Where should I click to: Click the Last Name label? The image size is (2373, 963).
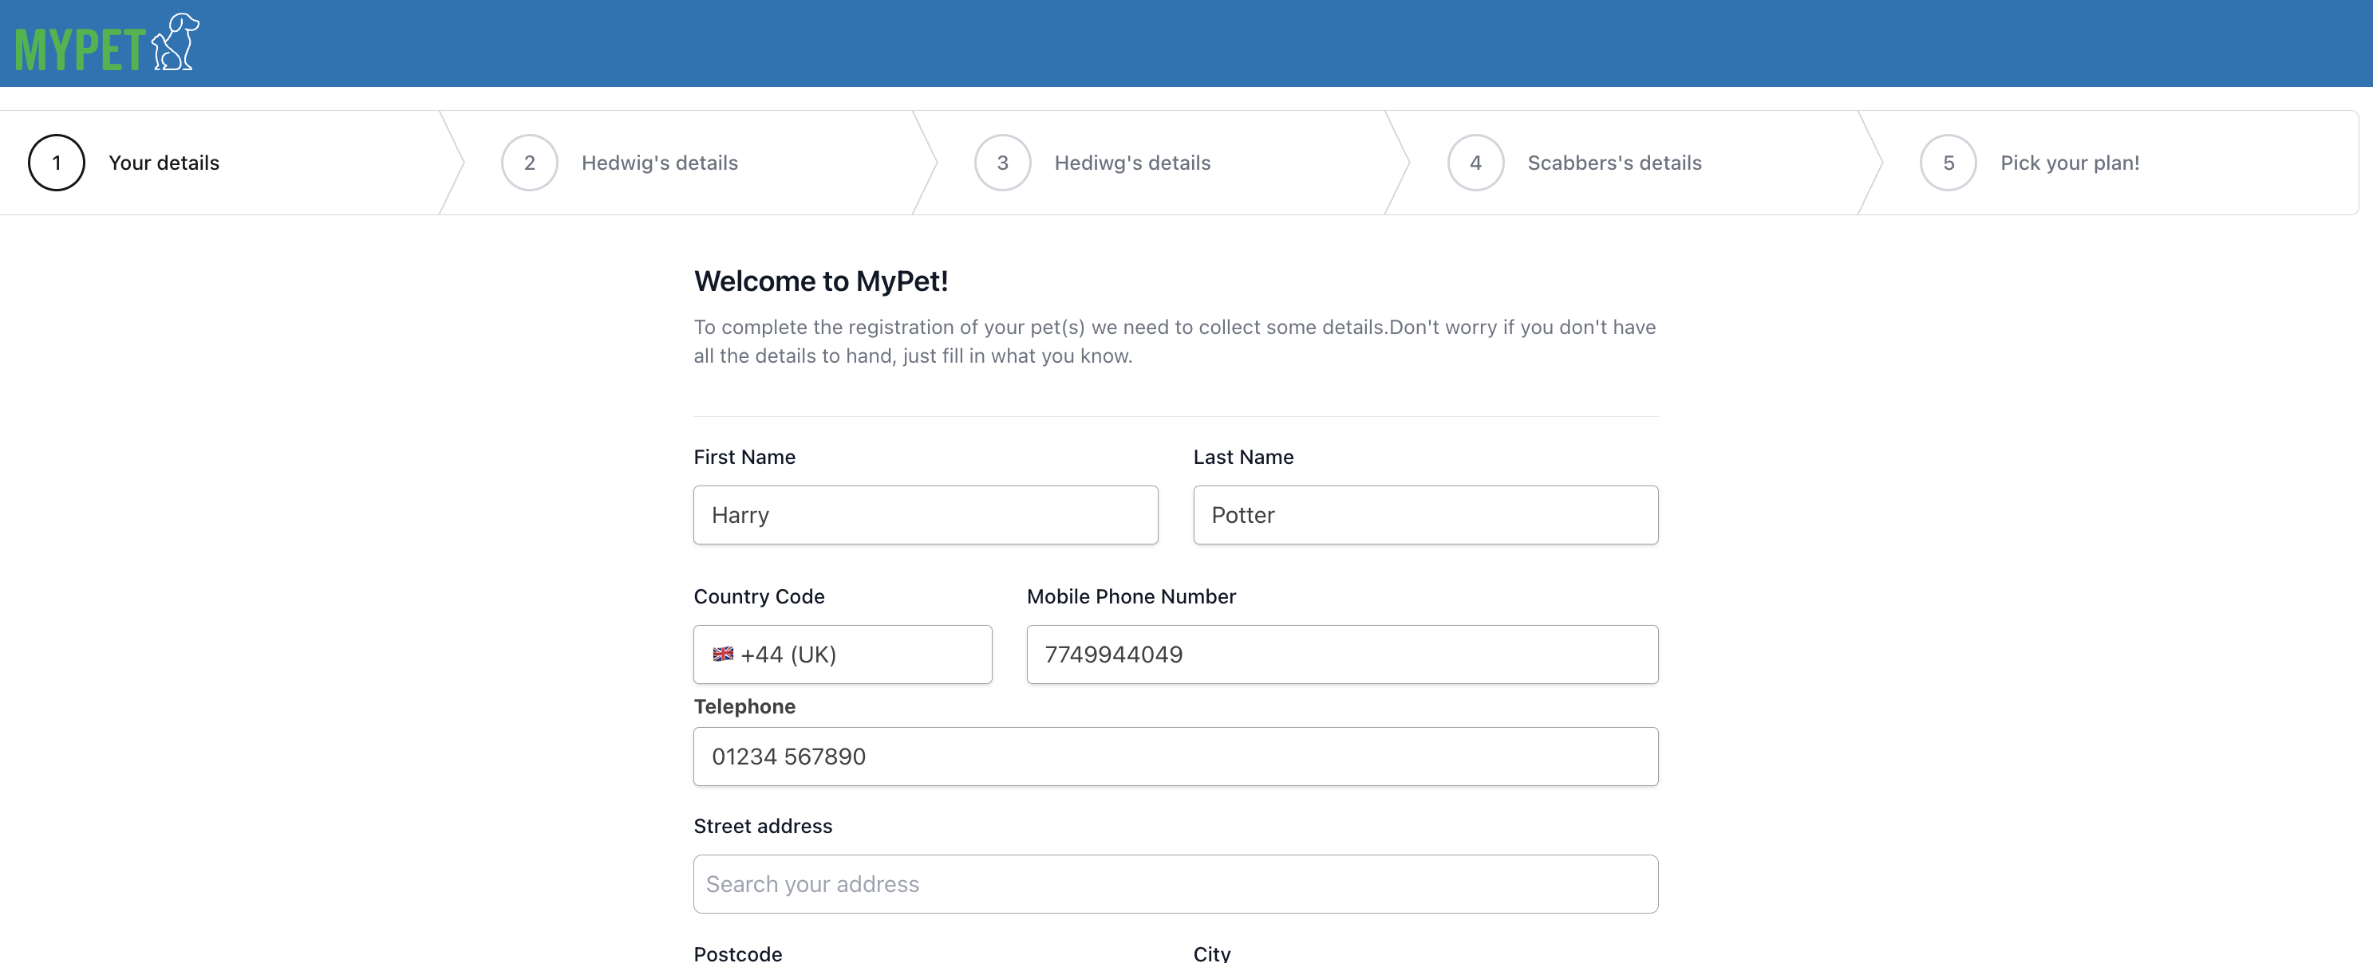(x=1244, y=457)
